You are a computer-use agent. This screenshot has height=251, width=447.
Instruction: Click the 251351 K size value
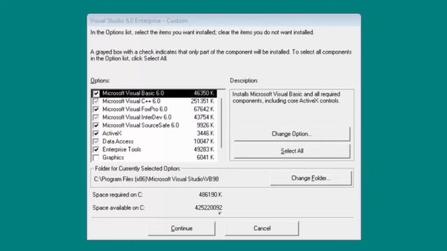tap(202, 101)
